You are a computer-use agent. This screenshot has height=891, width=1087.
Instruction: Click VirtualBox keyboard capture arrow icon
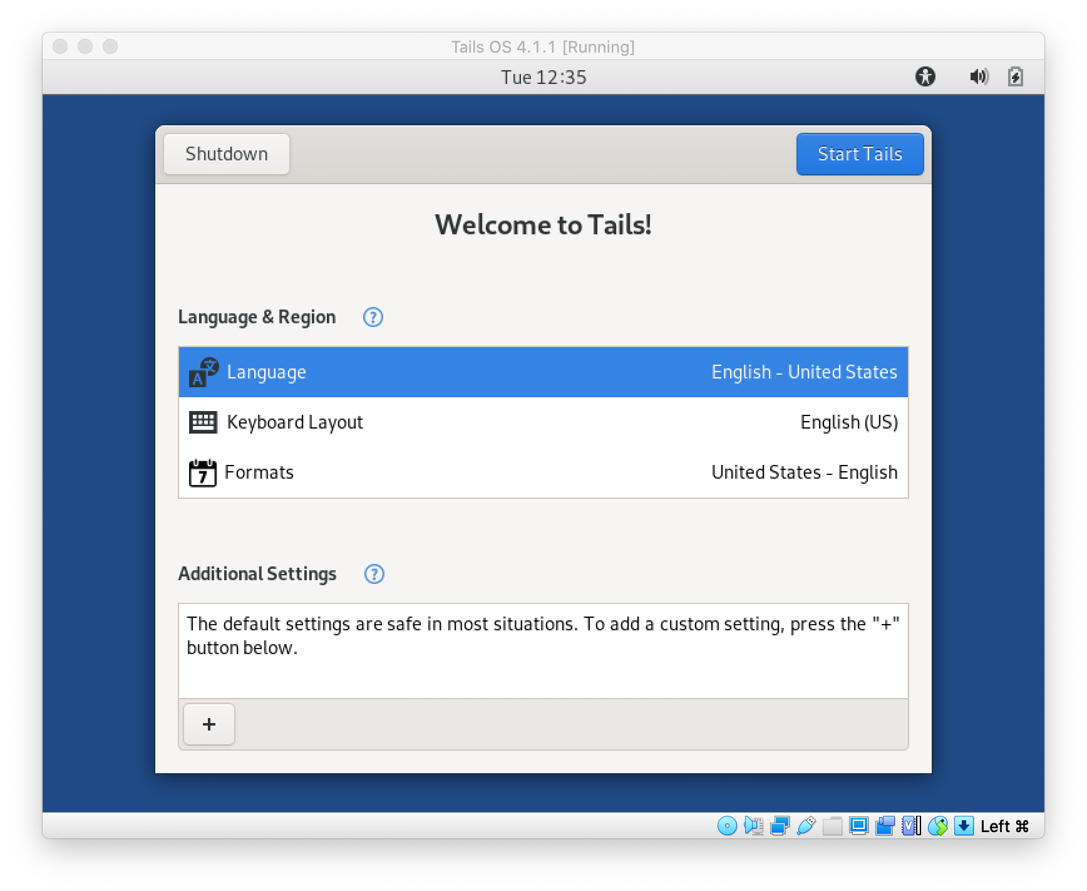[x=964, y=826]
